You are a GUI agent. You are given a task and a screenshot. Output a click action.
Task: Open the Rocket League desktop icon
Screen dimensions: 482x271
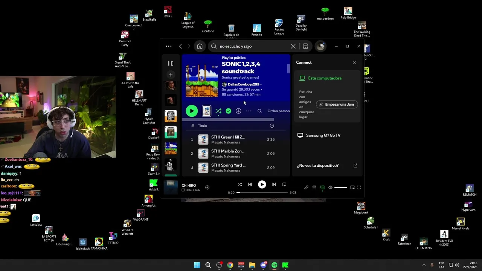279,27
